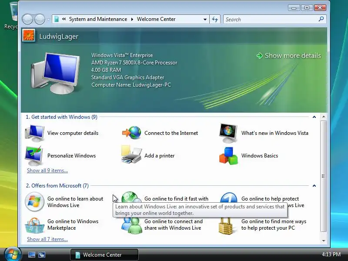
Task: Click the search magnifier icon
Action: tap(321, 19)
